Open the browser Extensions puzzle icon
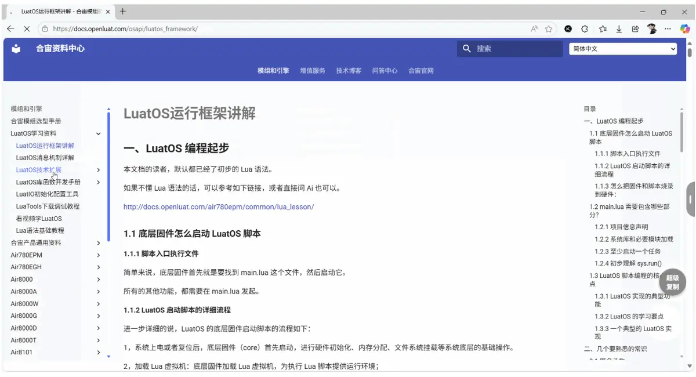 coord(585,28)
